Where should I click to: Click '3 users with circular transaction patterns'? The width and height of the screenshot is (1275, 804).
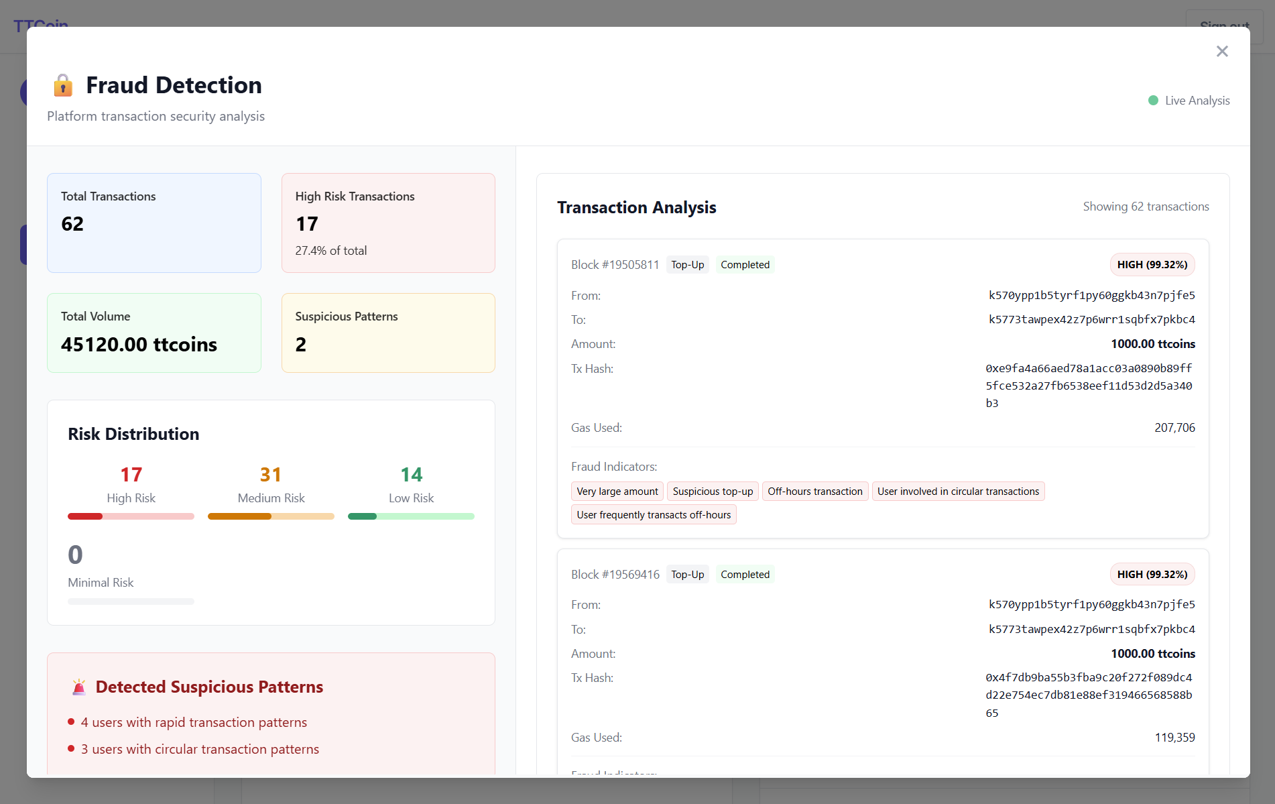click(x=200, y=749)
